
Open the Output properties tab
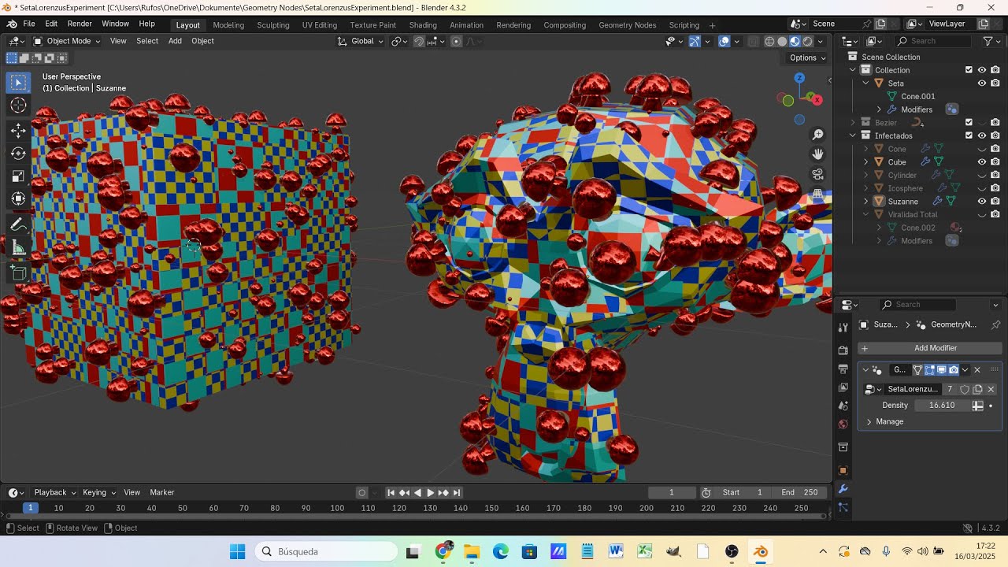click(x=843, y=369)
